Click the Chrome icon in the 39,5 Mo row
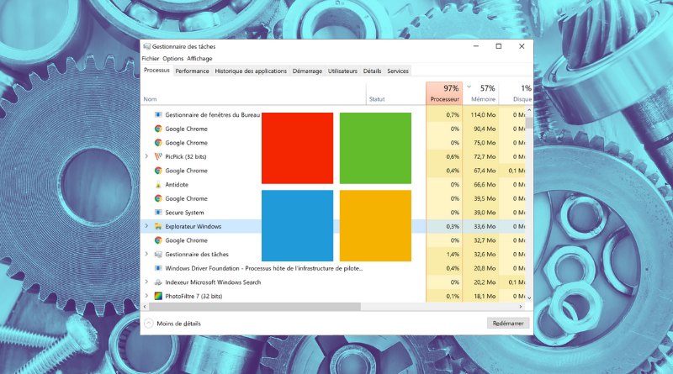This screenshot has width=673, height=374. [x=158, y=198]
